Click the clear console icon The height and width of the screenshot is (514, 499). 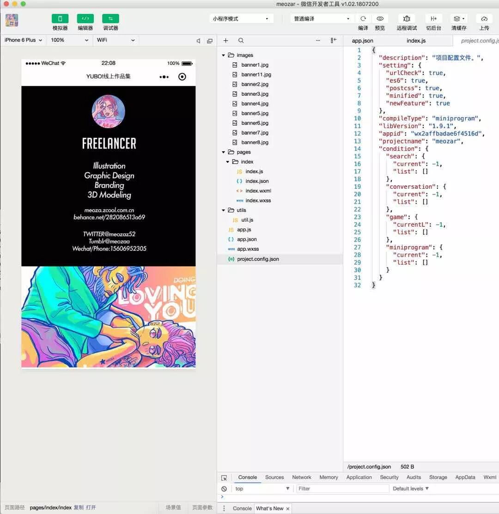coord(224,489)
